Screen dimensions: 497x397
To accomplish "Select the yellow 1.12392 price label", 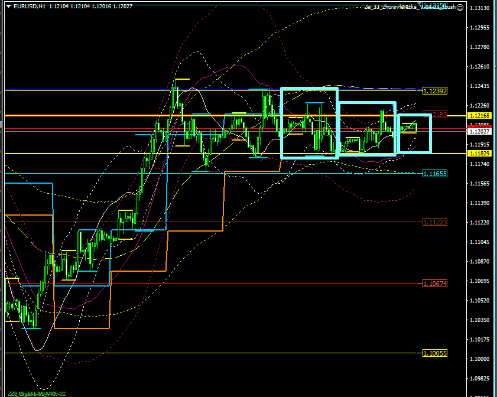I will [x=435, y=91].
